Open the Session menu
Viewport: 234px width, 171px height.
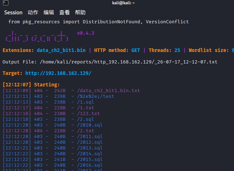13,13
